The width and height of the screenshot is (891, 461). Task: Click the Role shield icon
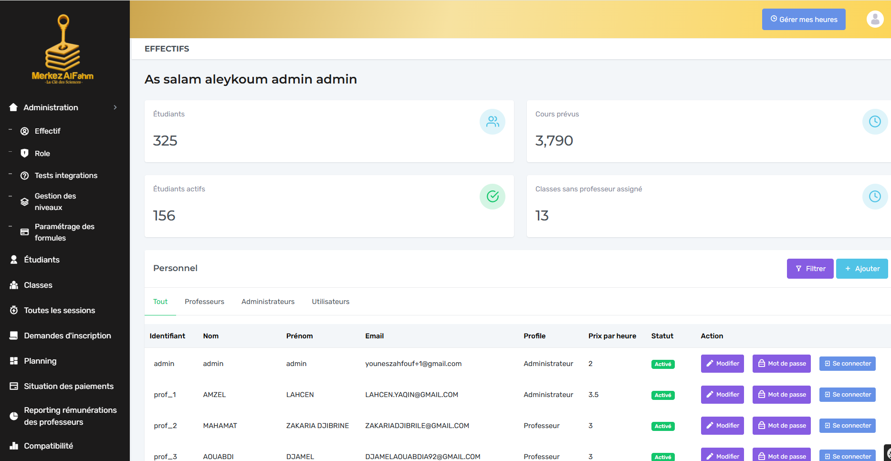point(25,153)
